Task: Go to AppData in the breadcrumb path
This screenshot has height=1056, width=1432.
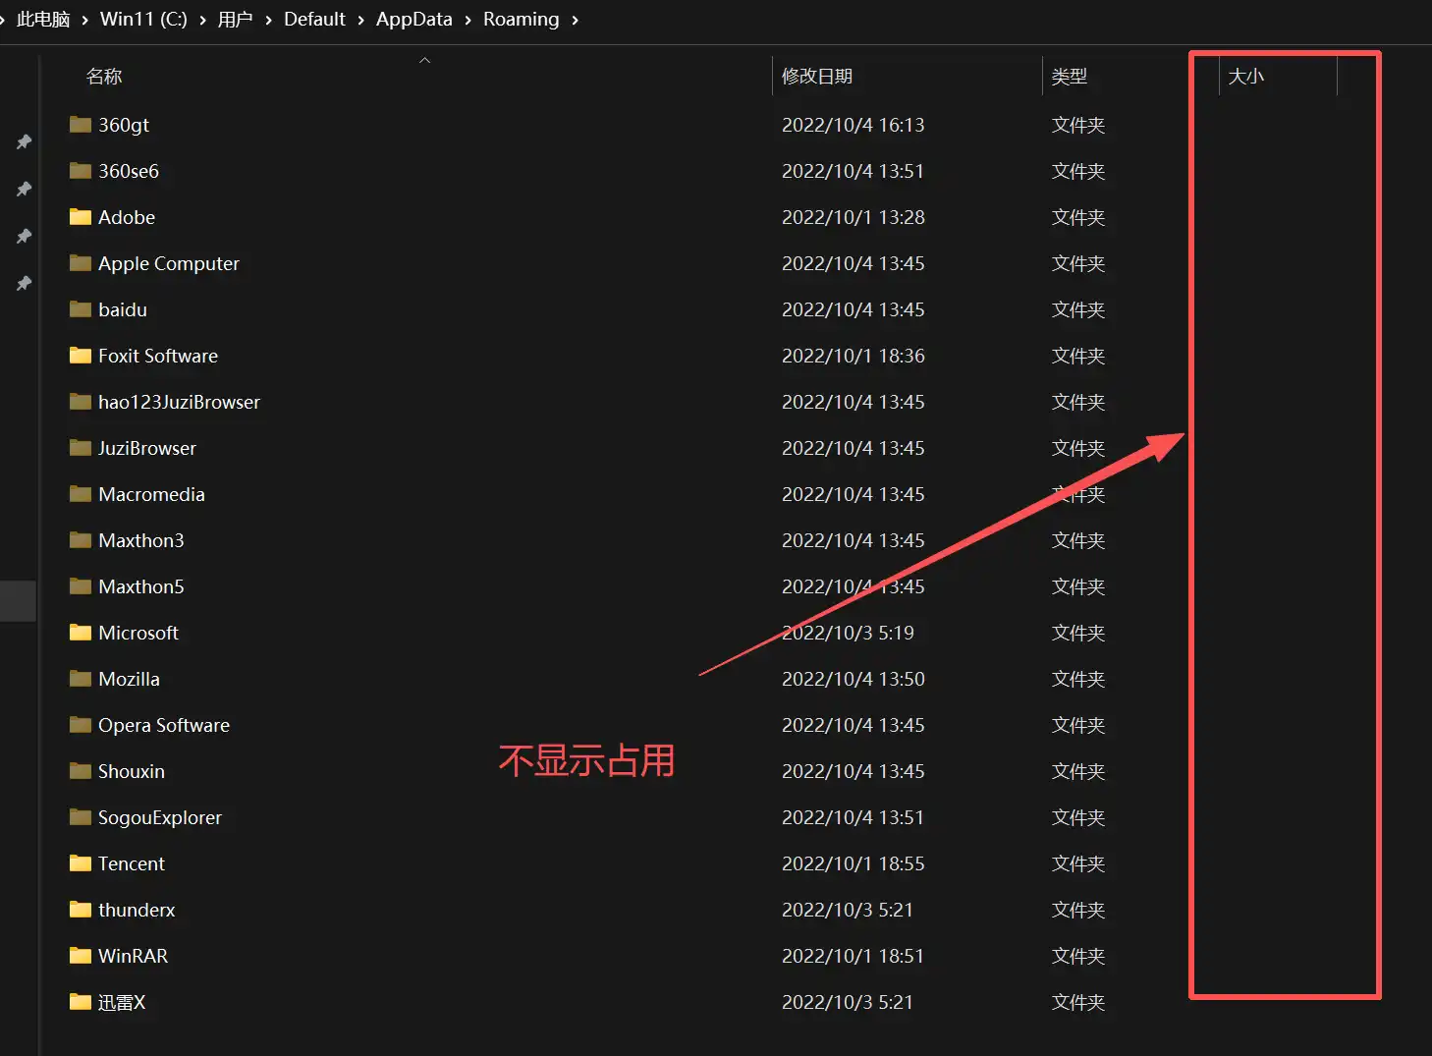Action: tap(414, 20)
